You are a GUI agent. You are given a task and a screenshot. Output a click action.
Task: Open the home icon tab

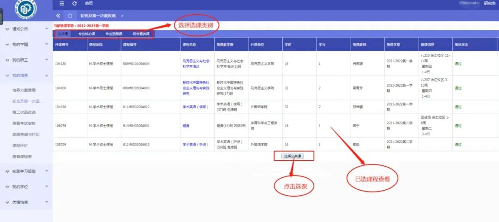pyautogui.click(x=70, y=16)
